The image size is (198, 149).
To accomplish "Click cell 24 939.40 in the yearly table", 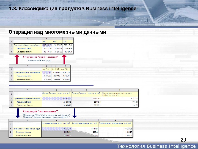I will click(68, 48).
